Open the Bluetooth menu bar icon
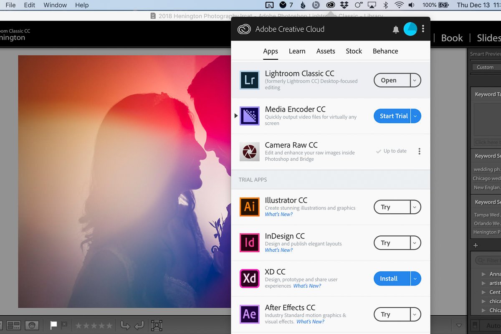Viewport: 501px width, 334px height. 386,5
